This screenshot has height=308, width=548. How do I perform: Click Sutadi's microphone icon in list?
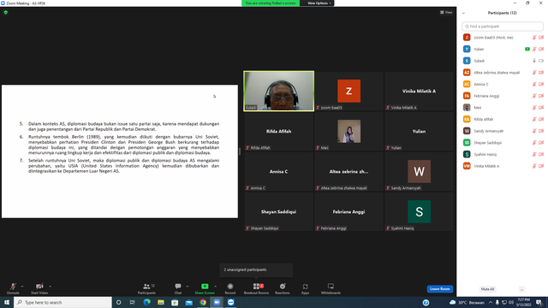pos(534,61)
